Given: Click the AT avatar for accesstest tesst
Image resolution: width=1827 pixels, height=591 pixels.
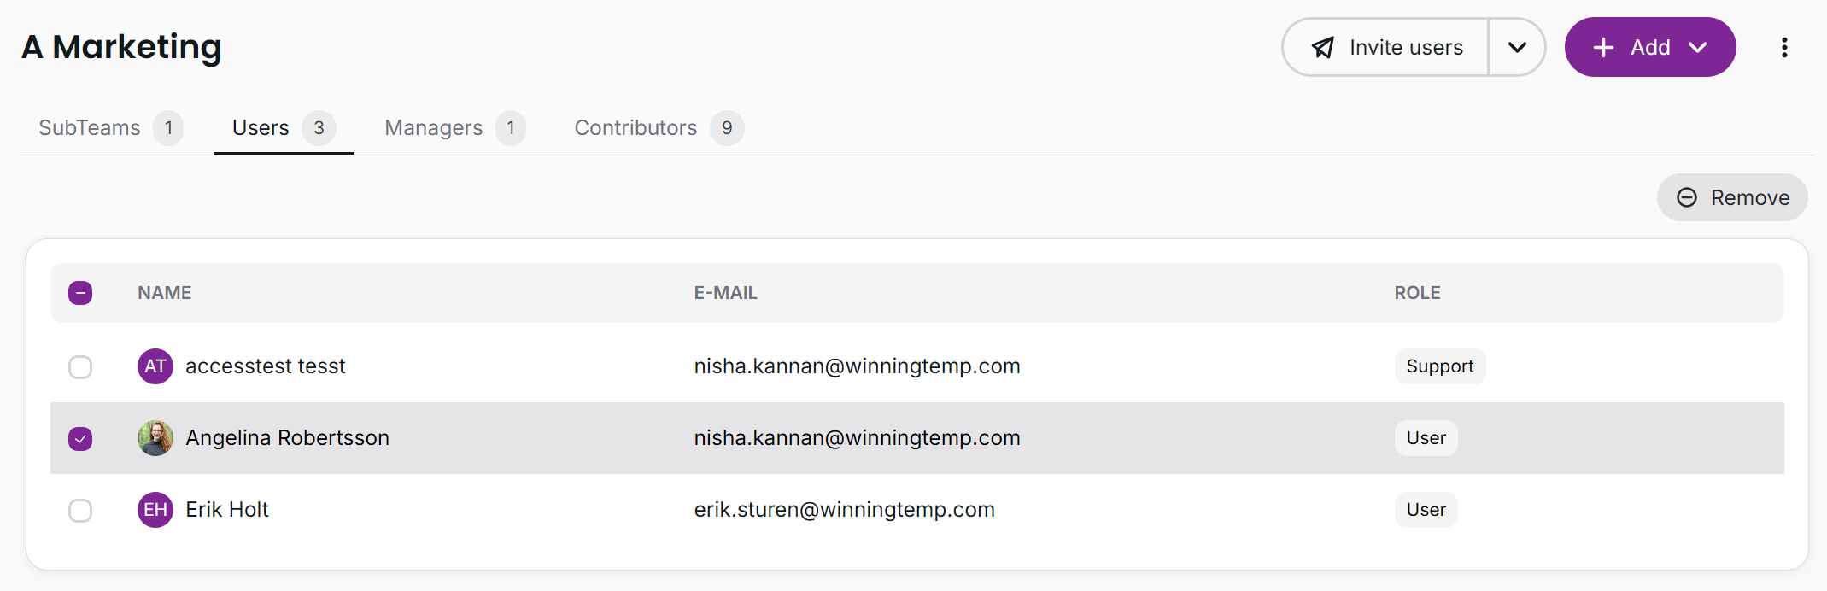Looking at the screenshot, I should click(x=155, y=366).
